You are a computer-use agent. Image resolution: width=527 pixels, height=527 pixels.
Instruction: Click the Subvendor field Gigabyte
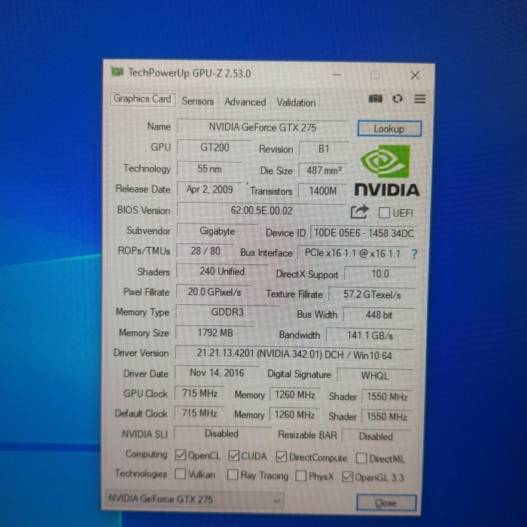click(x=217, y=231)
